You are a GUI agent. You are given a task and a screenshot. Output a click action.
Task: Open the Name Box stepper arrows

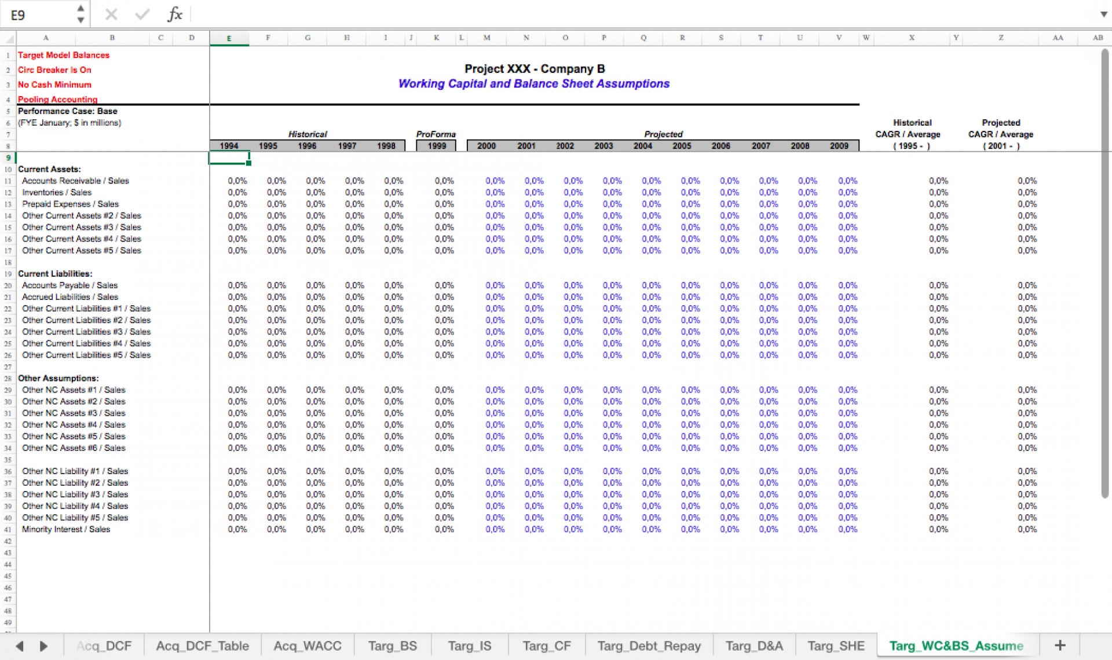pos(81,14)
